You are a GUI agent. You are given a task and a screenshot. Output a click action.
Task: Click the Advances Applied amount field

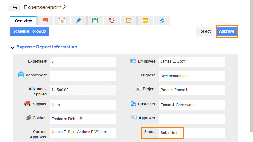click(83, 90)
